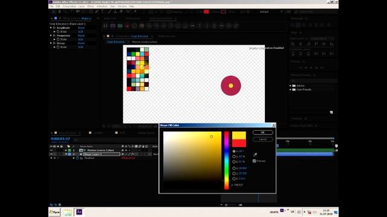Click the Amplitude fx effect icon

[54, 28]
